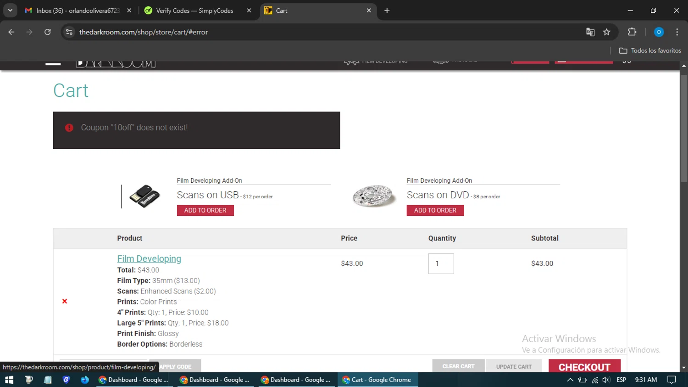
Task: Click the scrollbar up arrow
Action: coord(684,66)
